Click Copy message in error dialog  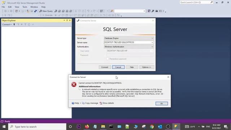tap(90, 103)
